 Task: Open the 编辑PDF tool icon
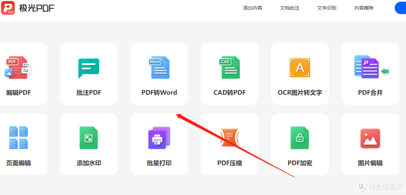(18, 67)
